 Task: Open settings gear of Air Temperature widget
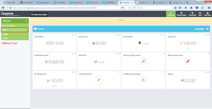coord(75,72)
